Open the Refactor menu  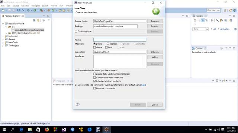tap(25, 6)
